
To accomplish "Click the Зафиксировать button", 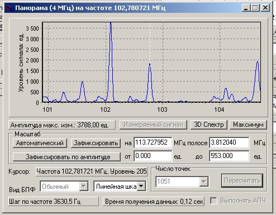I will [x=96, y=143].
